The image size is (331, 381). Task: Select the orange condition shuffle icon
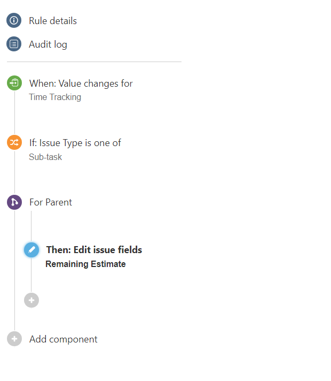pyautogui.click(x=14, y=142)
